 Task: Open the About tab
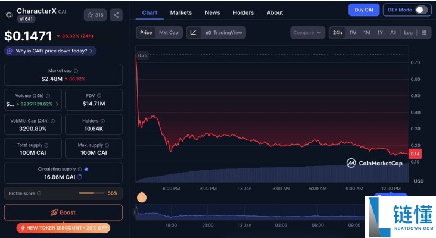click(x=275, y=12)
